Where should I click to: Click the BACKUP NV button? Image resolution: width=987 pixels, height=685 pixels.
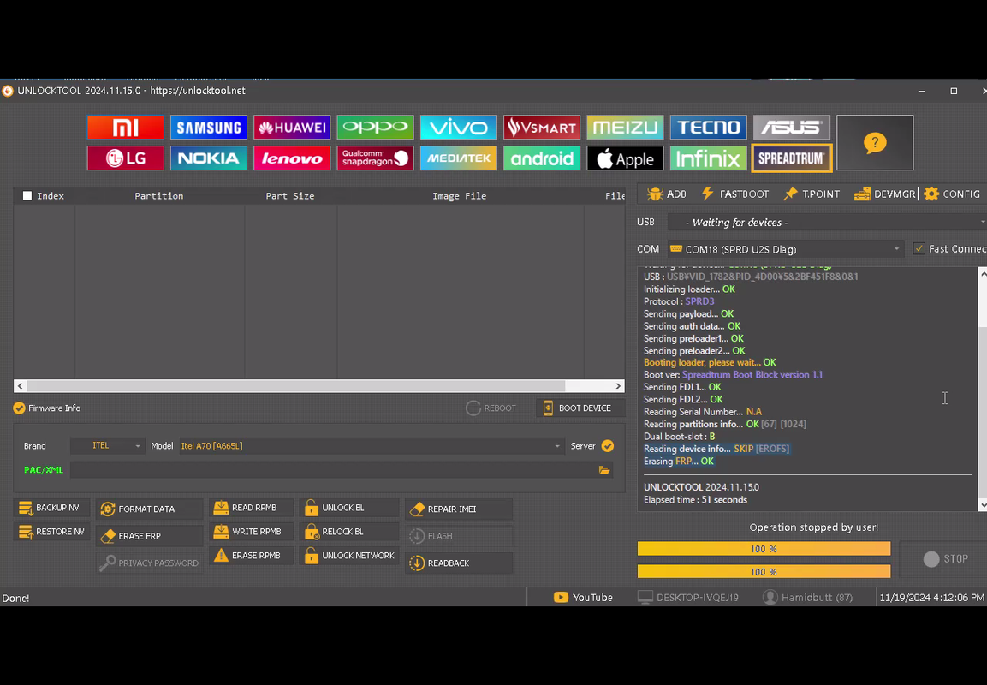50,508
